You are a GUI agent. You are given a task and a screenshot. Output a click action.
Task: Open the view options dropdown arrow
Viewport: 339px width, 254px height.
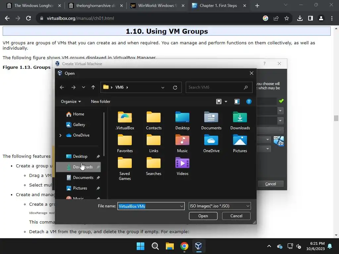tap(226, 102)
